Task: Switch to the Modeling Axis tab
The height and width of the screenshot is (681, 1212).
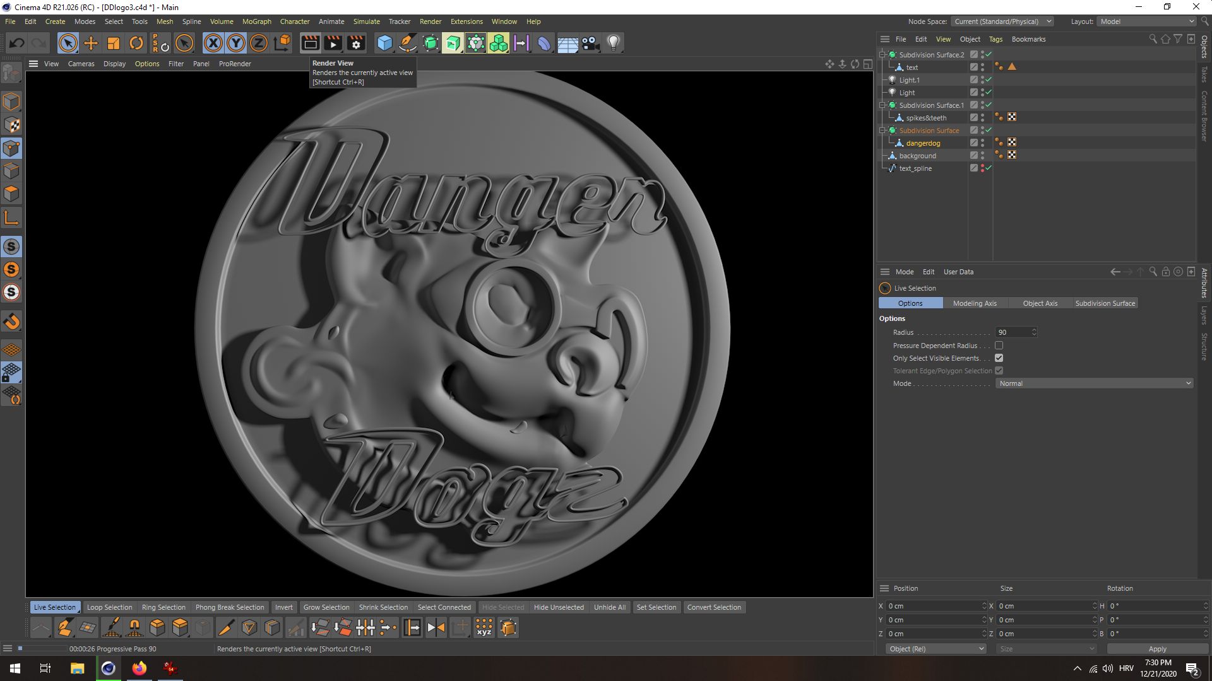Action: tap(975, 303)
